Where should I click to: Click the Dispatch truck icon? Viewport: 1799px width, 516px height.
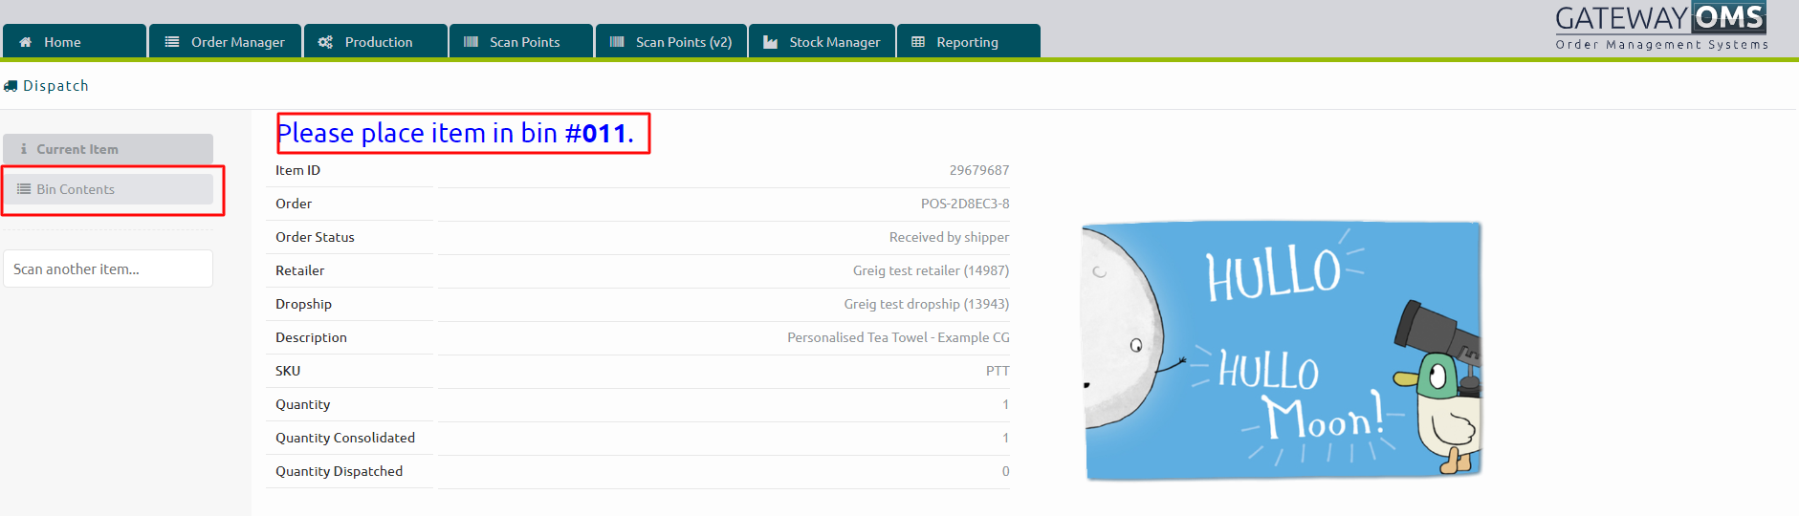pyautogui.click(x=11, y=86)
